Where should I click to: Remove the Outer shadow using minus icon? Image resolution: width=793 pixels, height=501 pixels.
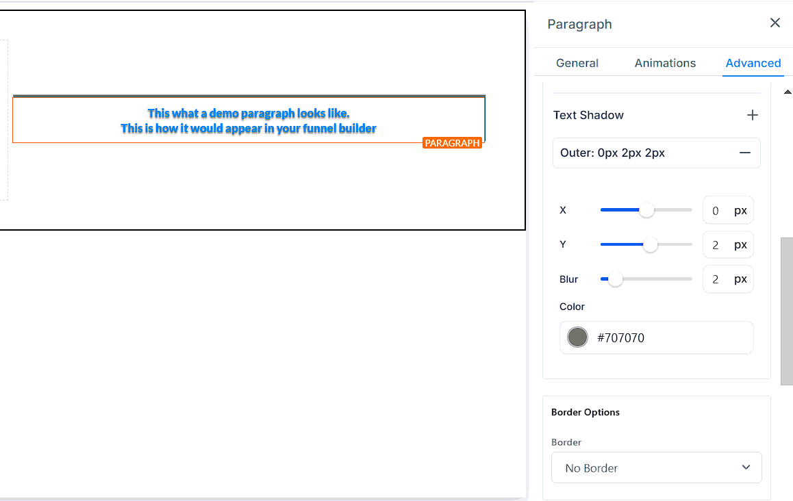pos(745,153)
